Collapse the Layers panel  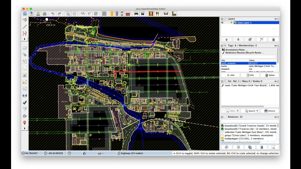click(x=222, y=18)
